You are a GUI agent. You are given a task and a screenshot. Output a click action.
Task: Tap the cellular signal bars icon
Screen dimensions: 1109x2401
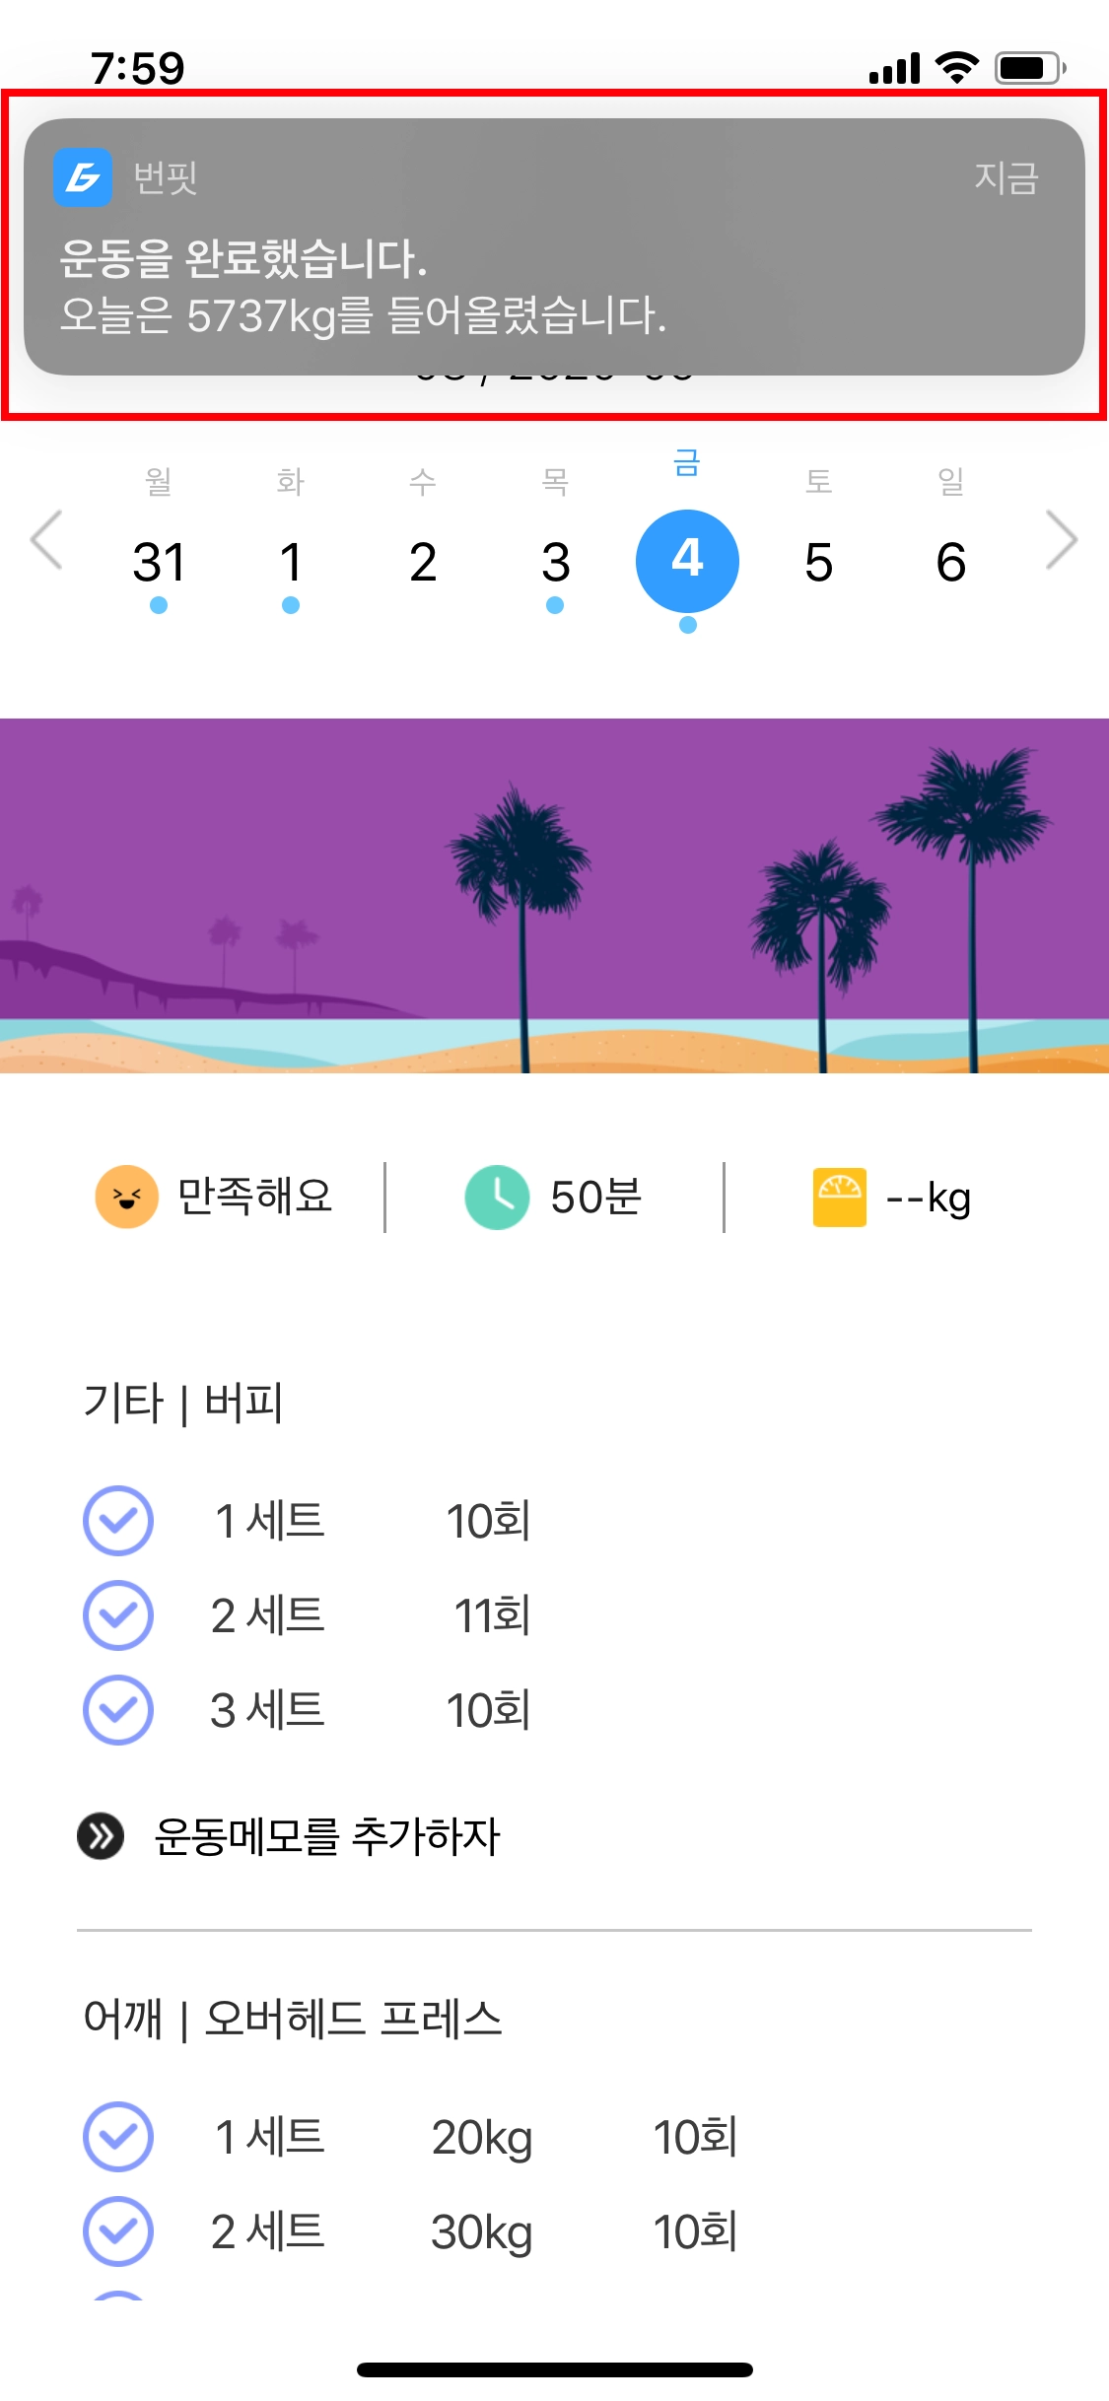pos(894,69)
